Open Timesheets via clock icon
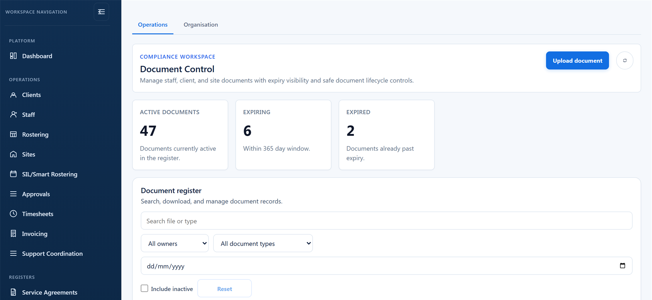652x300 pixels. point(13,214)
